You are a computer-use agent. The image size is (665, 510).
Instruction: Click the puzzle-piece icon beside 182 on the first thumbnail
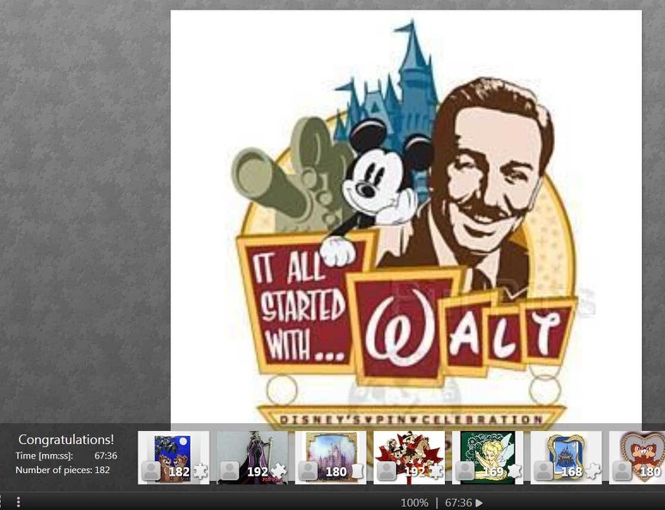[200, 471]
